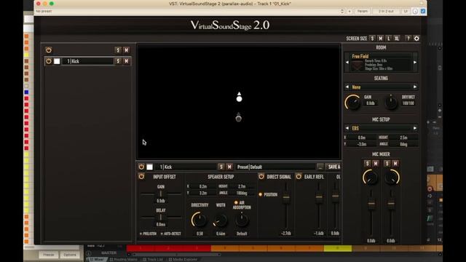The width and height of the screenshot is (466, 262).
Task: Click the speaker Height value field
Action: (242, 186)
